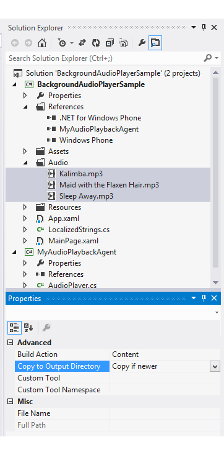This screenshot has width=224, height=455.
Task: Collapse the Advanced properties section
Action: tap(11, 343)
